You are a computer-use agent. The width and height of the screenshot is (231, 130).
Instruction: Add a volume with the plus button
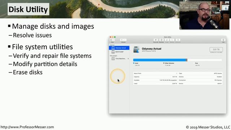tap(122, 40)
